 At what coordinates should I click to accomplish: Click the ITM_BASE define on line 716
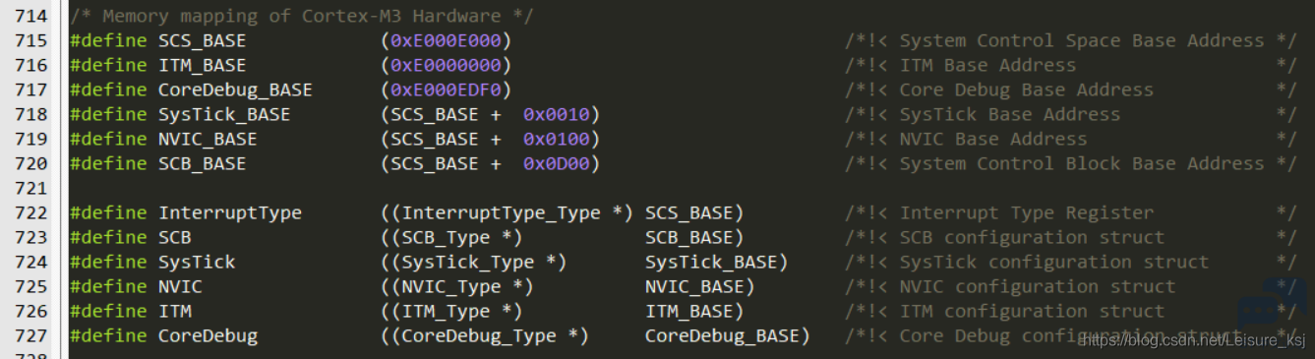tap(203, 65)
